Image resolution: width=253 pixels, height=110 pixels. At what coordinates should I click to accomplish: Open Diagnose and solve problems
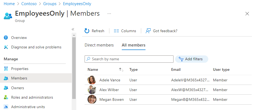click(x=36, y=47)
